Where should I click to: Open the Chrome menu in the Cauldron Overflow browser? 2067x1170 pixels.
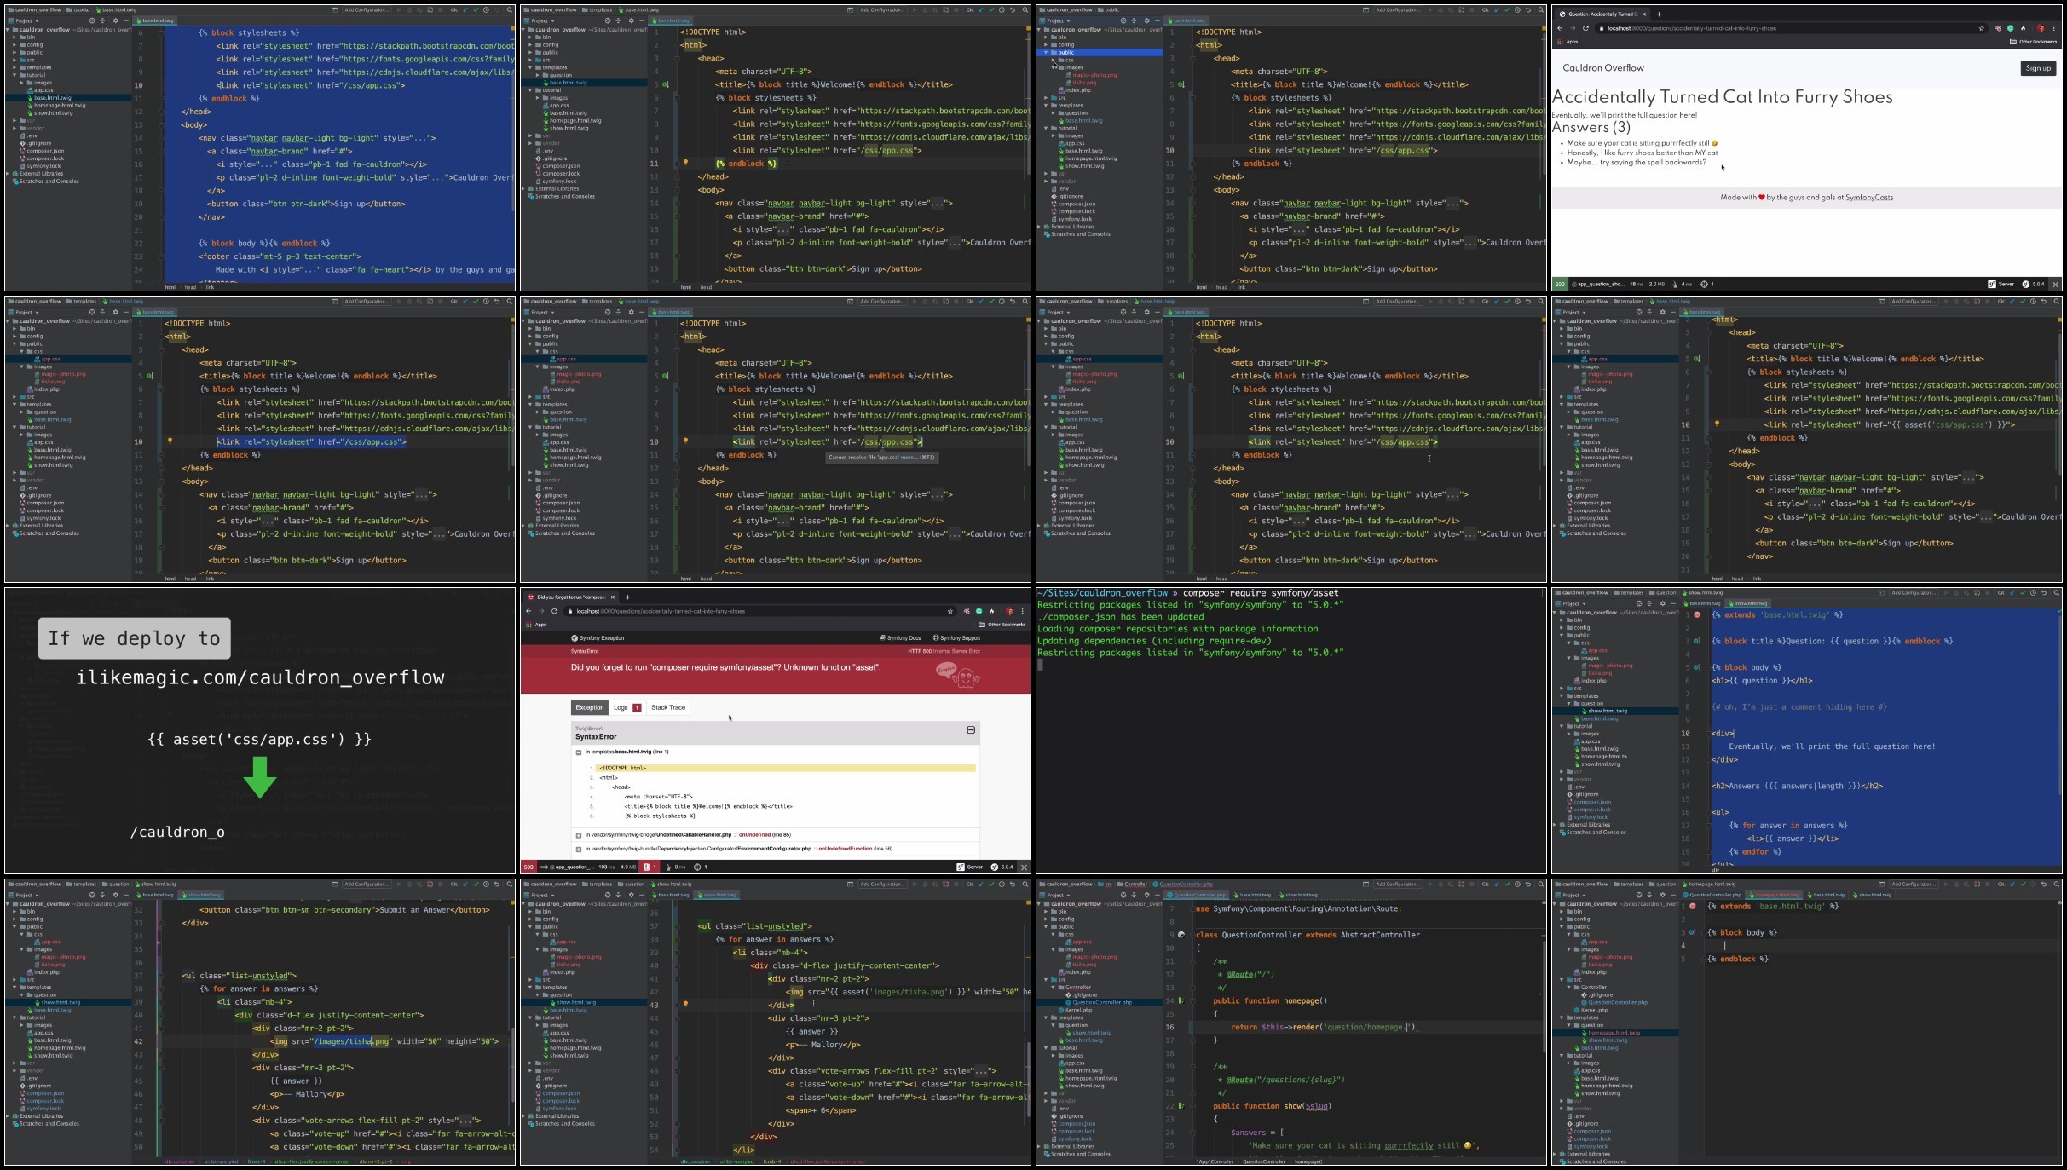tap(2054, 28)
